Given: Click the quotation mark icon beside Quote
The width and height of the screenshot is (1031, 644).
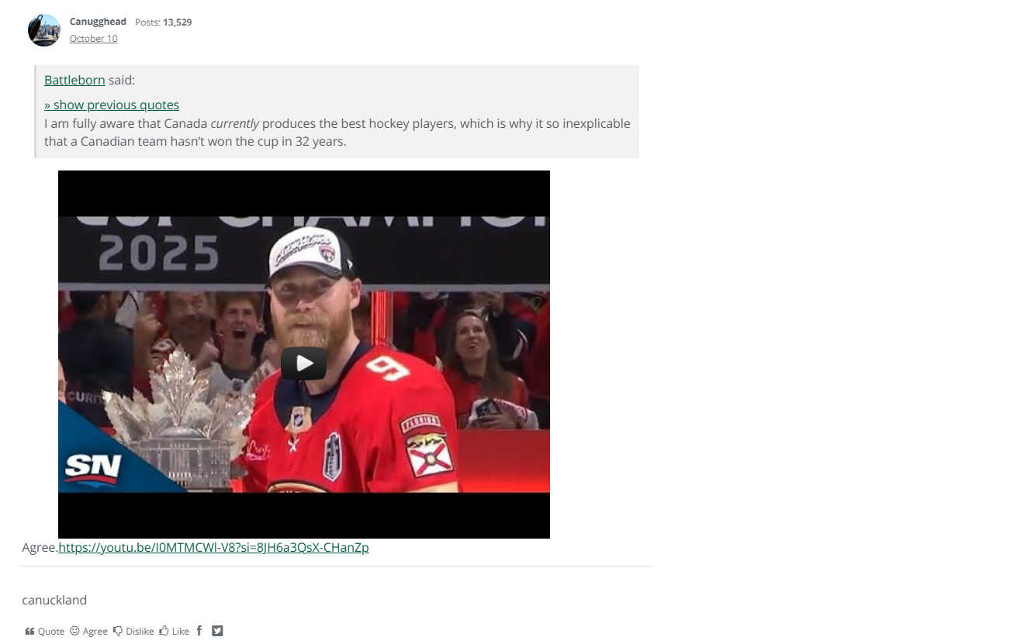Looking at the screenshot, I should point(29,632).
